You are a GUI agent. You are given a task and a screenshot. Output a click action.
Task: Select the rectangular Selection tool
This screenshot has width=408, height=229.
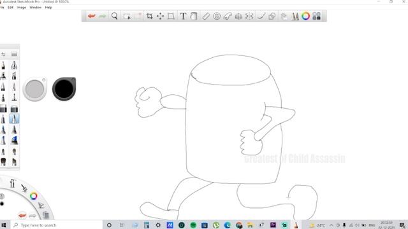[127, 17]
